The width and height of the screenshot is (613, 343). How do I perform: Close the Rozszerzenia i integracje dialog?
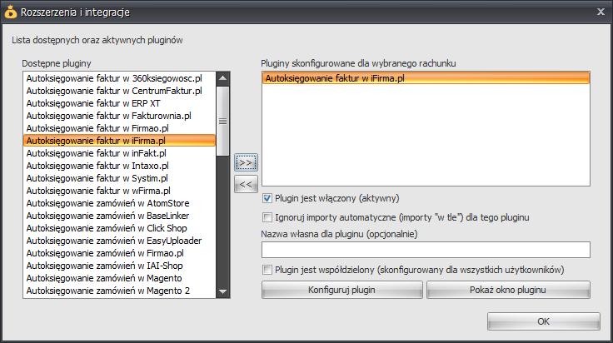click(x=601, y=12)
